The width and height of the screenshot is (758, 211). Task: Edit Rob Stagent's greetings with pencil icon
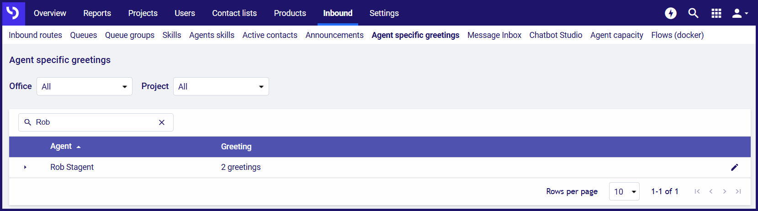click(735, 167)
